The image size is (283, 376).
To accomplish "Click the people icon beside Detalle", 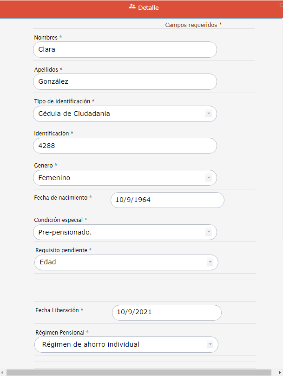I will click(x=132, y=7).
